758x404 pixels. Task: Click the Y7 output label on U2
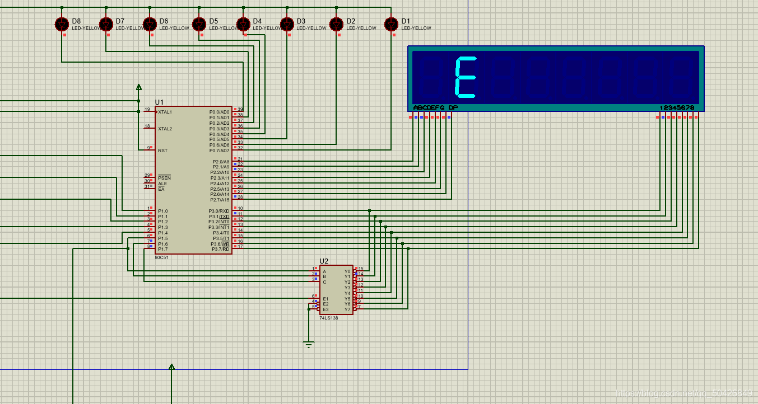click(347, 309)
